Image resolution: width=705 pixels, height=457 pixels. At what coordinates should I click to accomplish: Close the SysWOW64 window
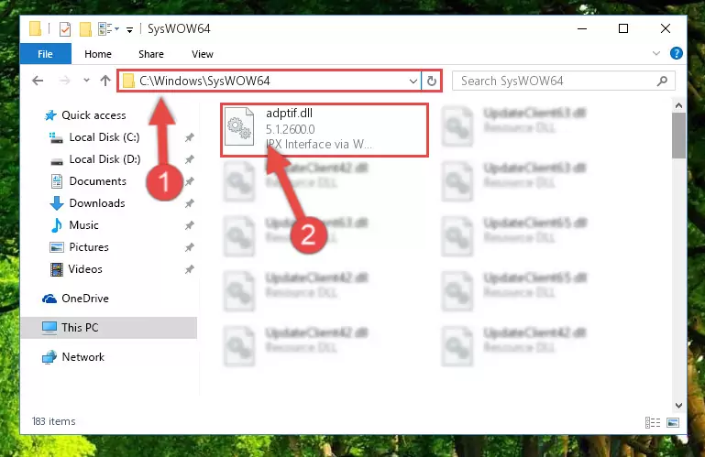666,28
